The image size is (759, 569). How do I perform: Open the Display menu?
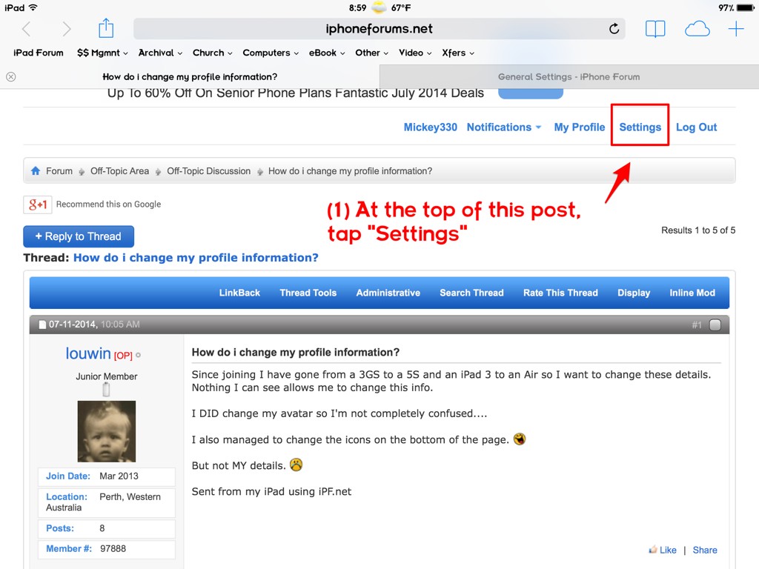point(634,293)
